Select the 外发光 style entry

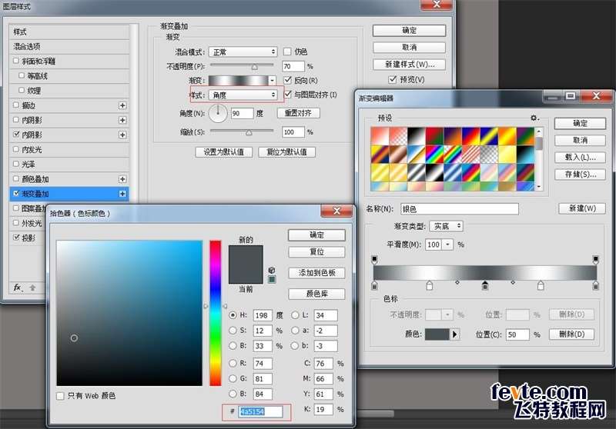(28, 223)
